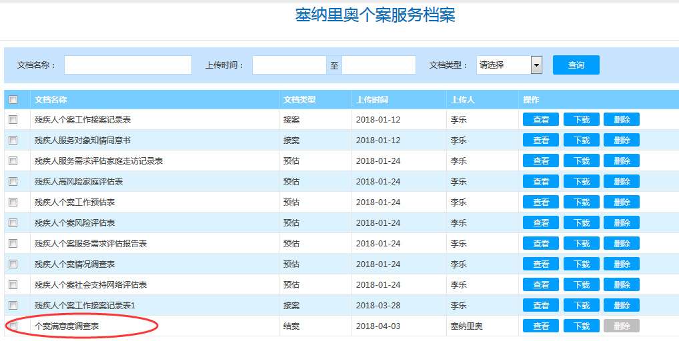Click the 上传时间 end date field
Image resolution: width=679 pixels, height=341 pixels.
click(379, 65)
